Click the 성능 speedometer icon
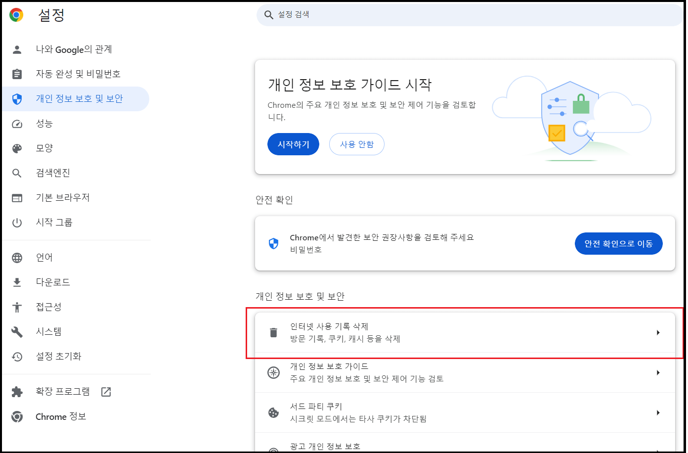 (17, 123)
